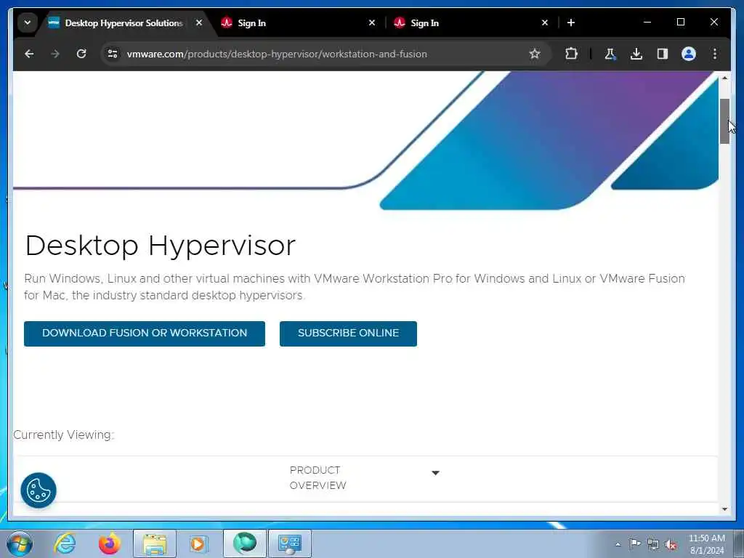View site information icon in address bar

coord(113,54)
